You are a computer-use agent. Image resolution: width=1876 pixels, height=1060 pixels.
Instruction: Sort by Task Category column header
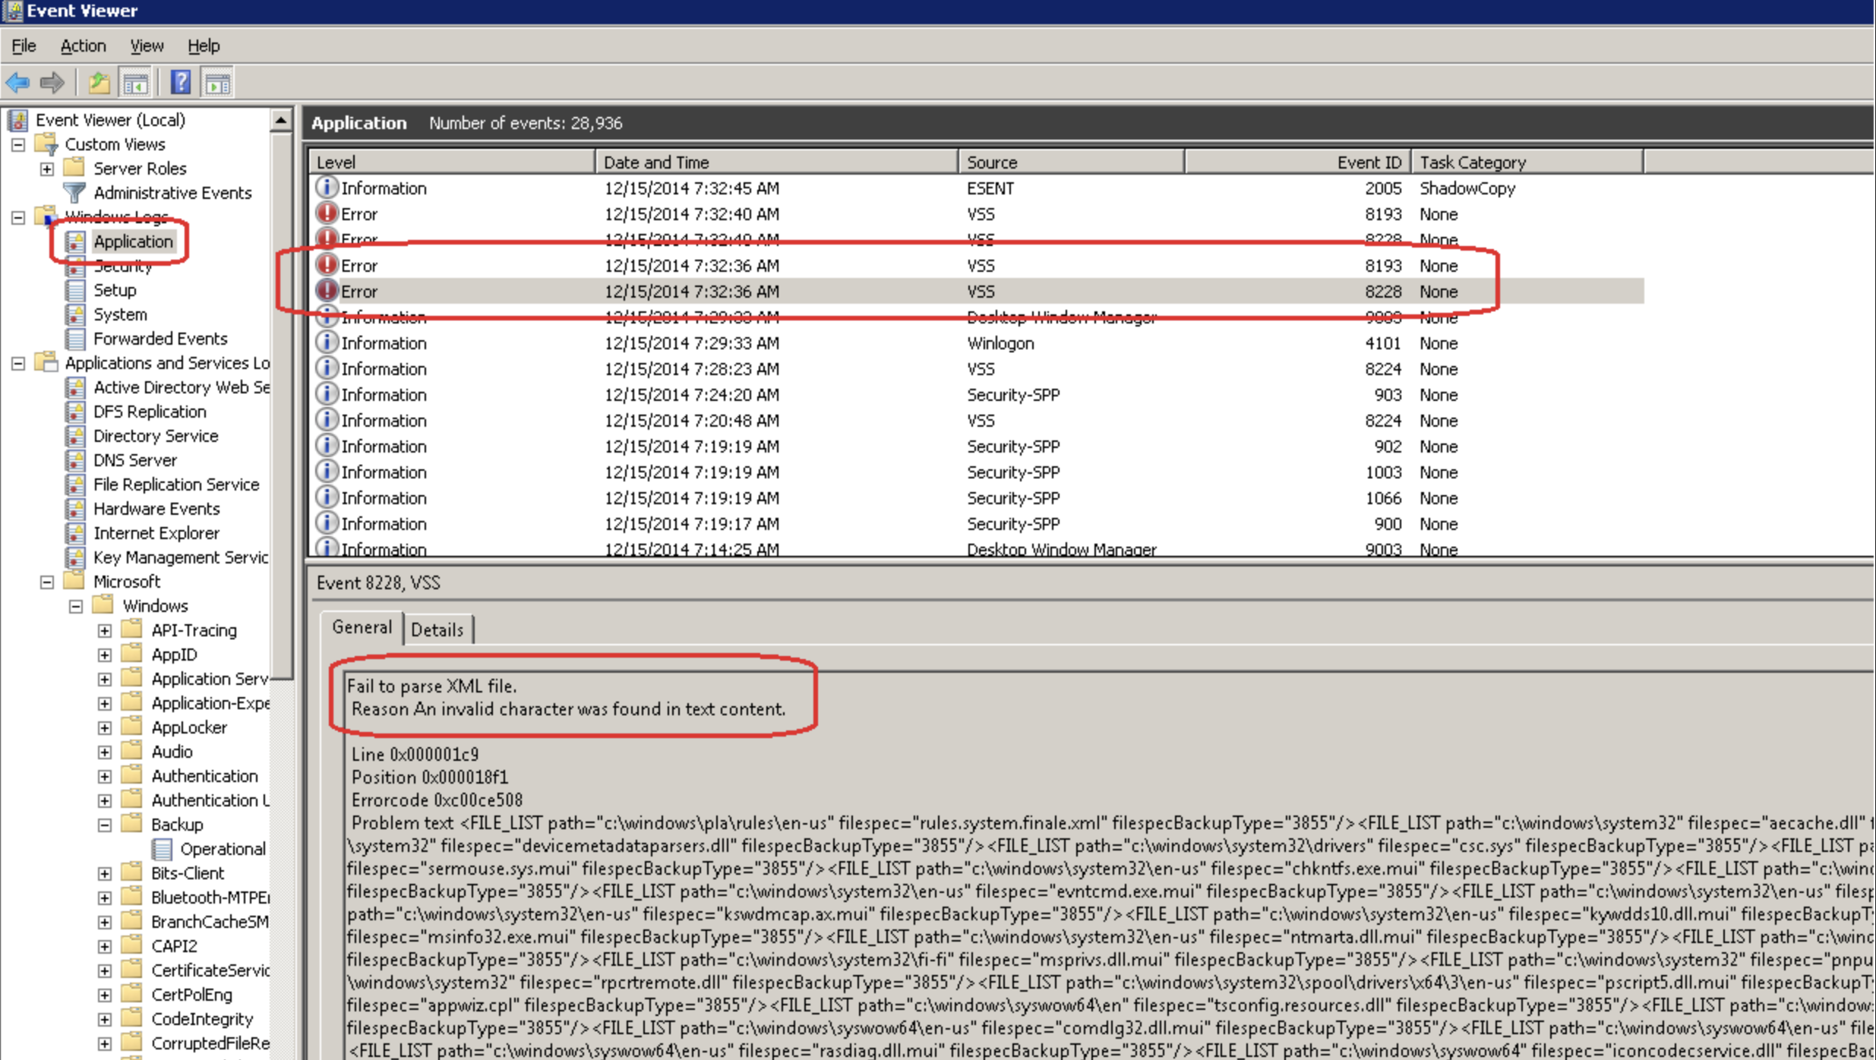(x=1527, y=162)
